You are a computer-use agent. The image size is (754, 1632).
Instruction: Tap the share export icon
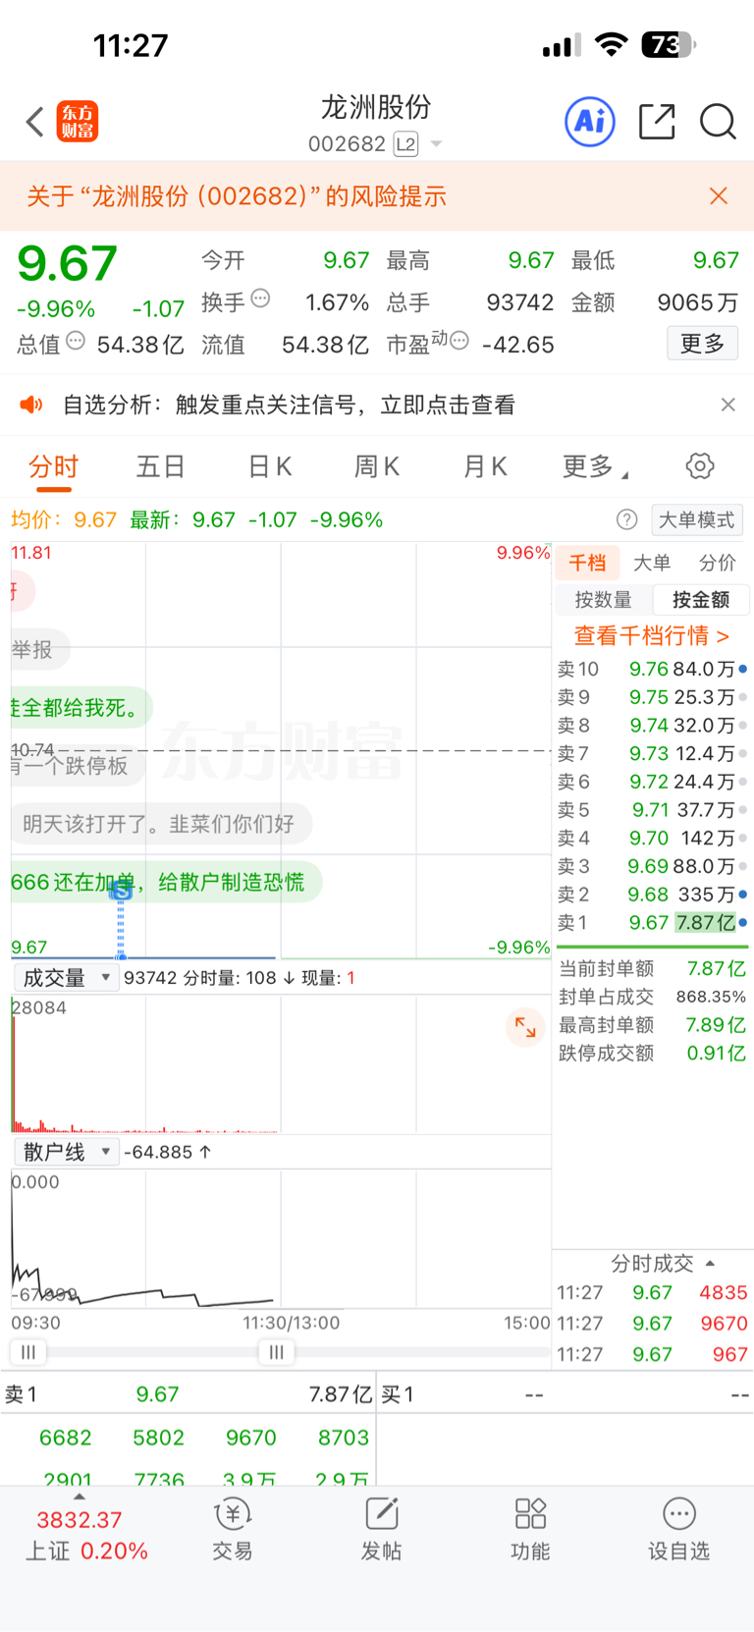[x=657, y=122]
